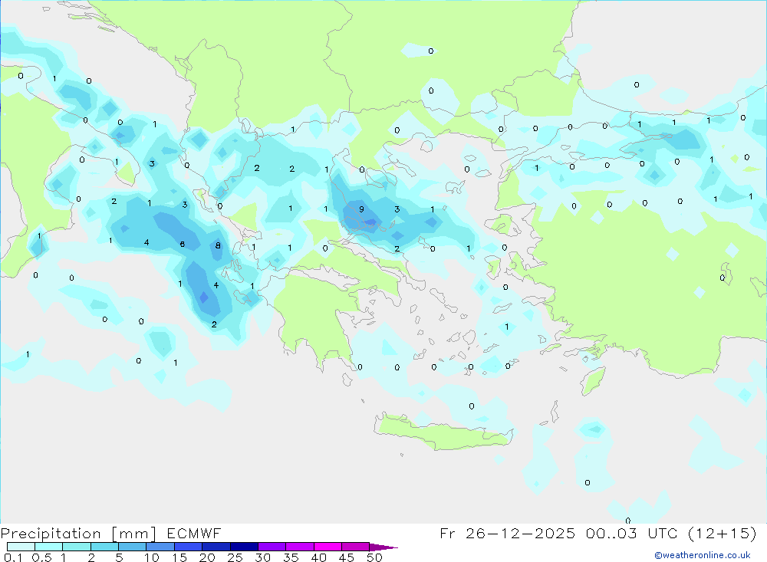Screen dimensions: 767x562
Task: Click the '50' legend scale label
Action: pos(375,557)
